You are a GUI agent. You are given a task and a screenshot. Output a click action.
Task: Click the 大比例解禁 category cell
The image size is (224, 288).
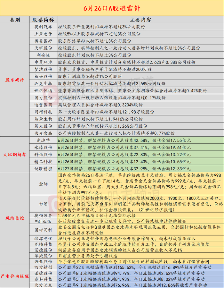pos(15,155)
